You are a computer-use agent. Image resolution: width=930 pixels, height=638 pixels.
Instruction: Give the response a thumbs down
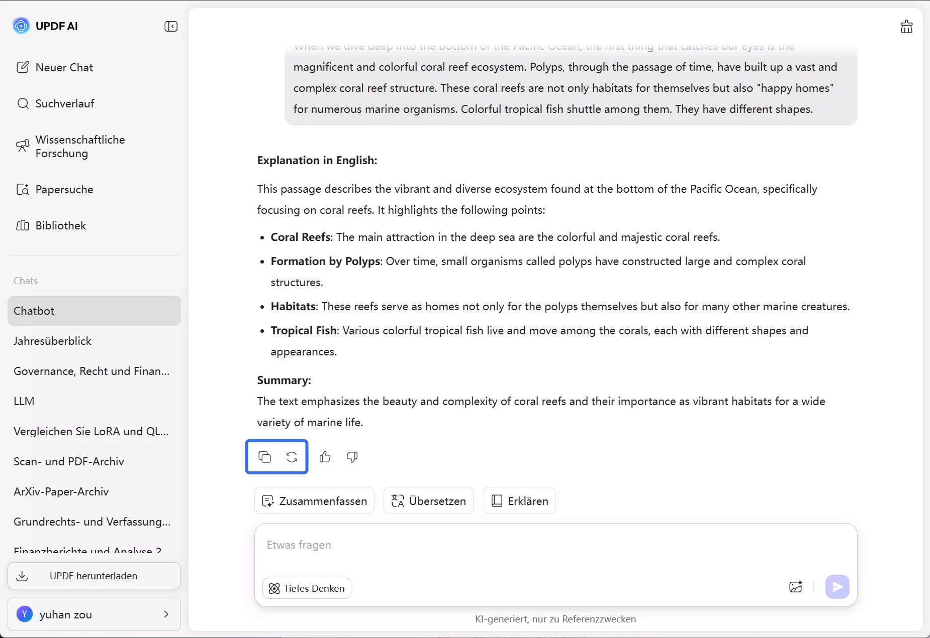pos(352,457)
